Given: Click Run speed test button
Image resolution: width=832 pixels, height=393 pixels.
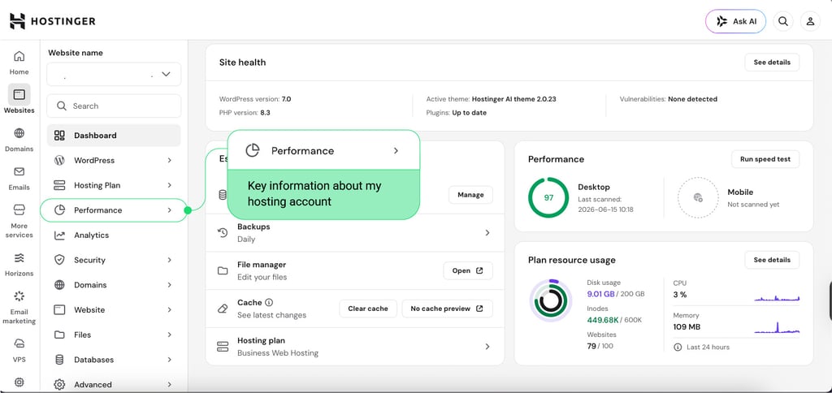Looking at the screenshot, I should pos(765,159).
